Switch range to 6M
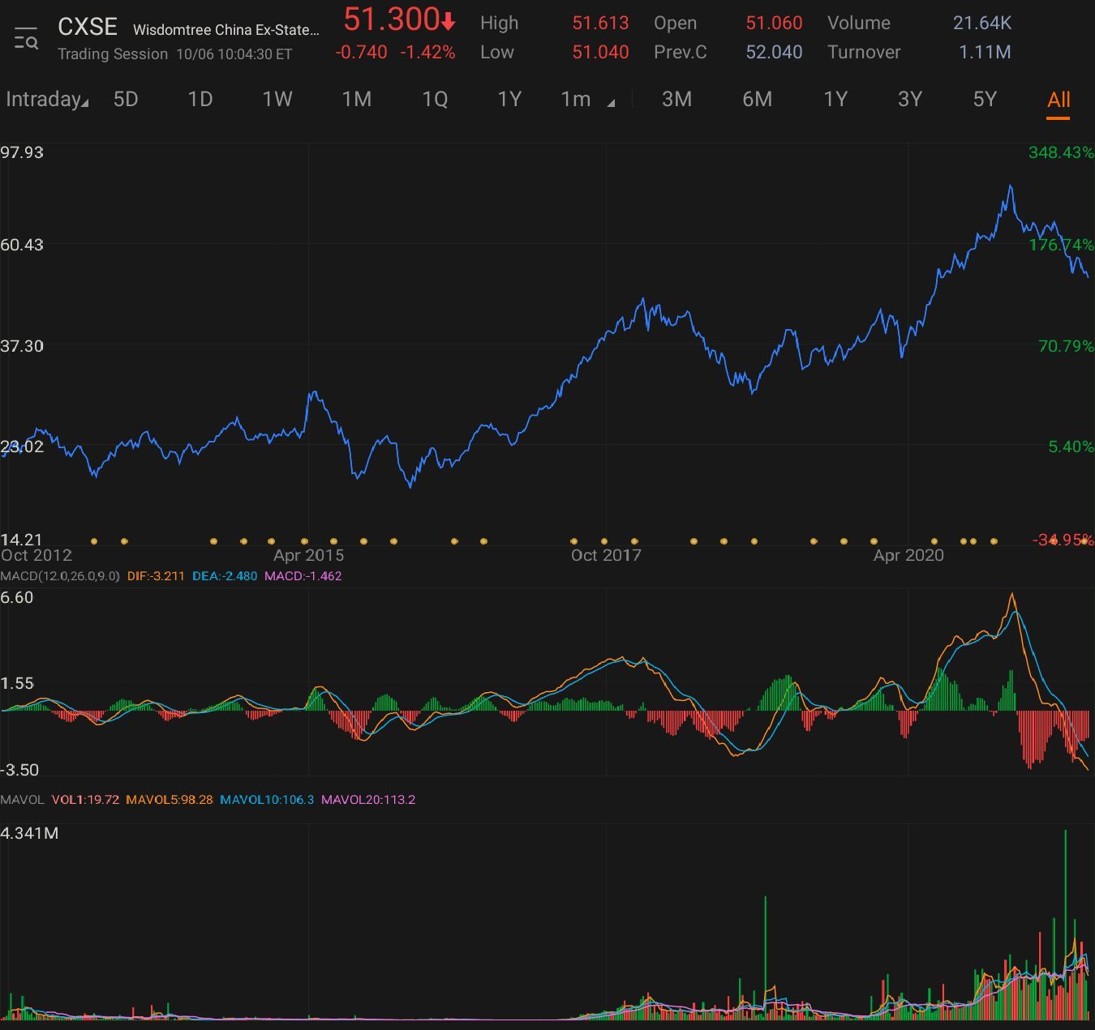 click(758, 100)
